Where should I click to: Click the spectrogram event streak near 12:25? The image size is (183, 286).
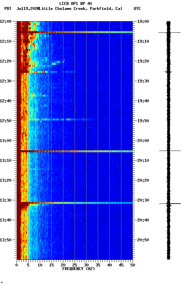[46, 72]
